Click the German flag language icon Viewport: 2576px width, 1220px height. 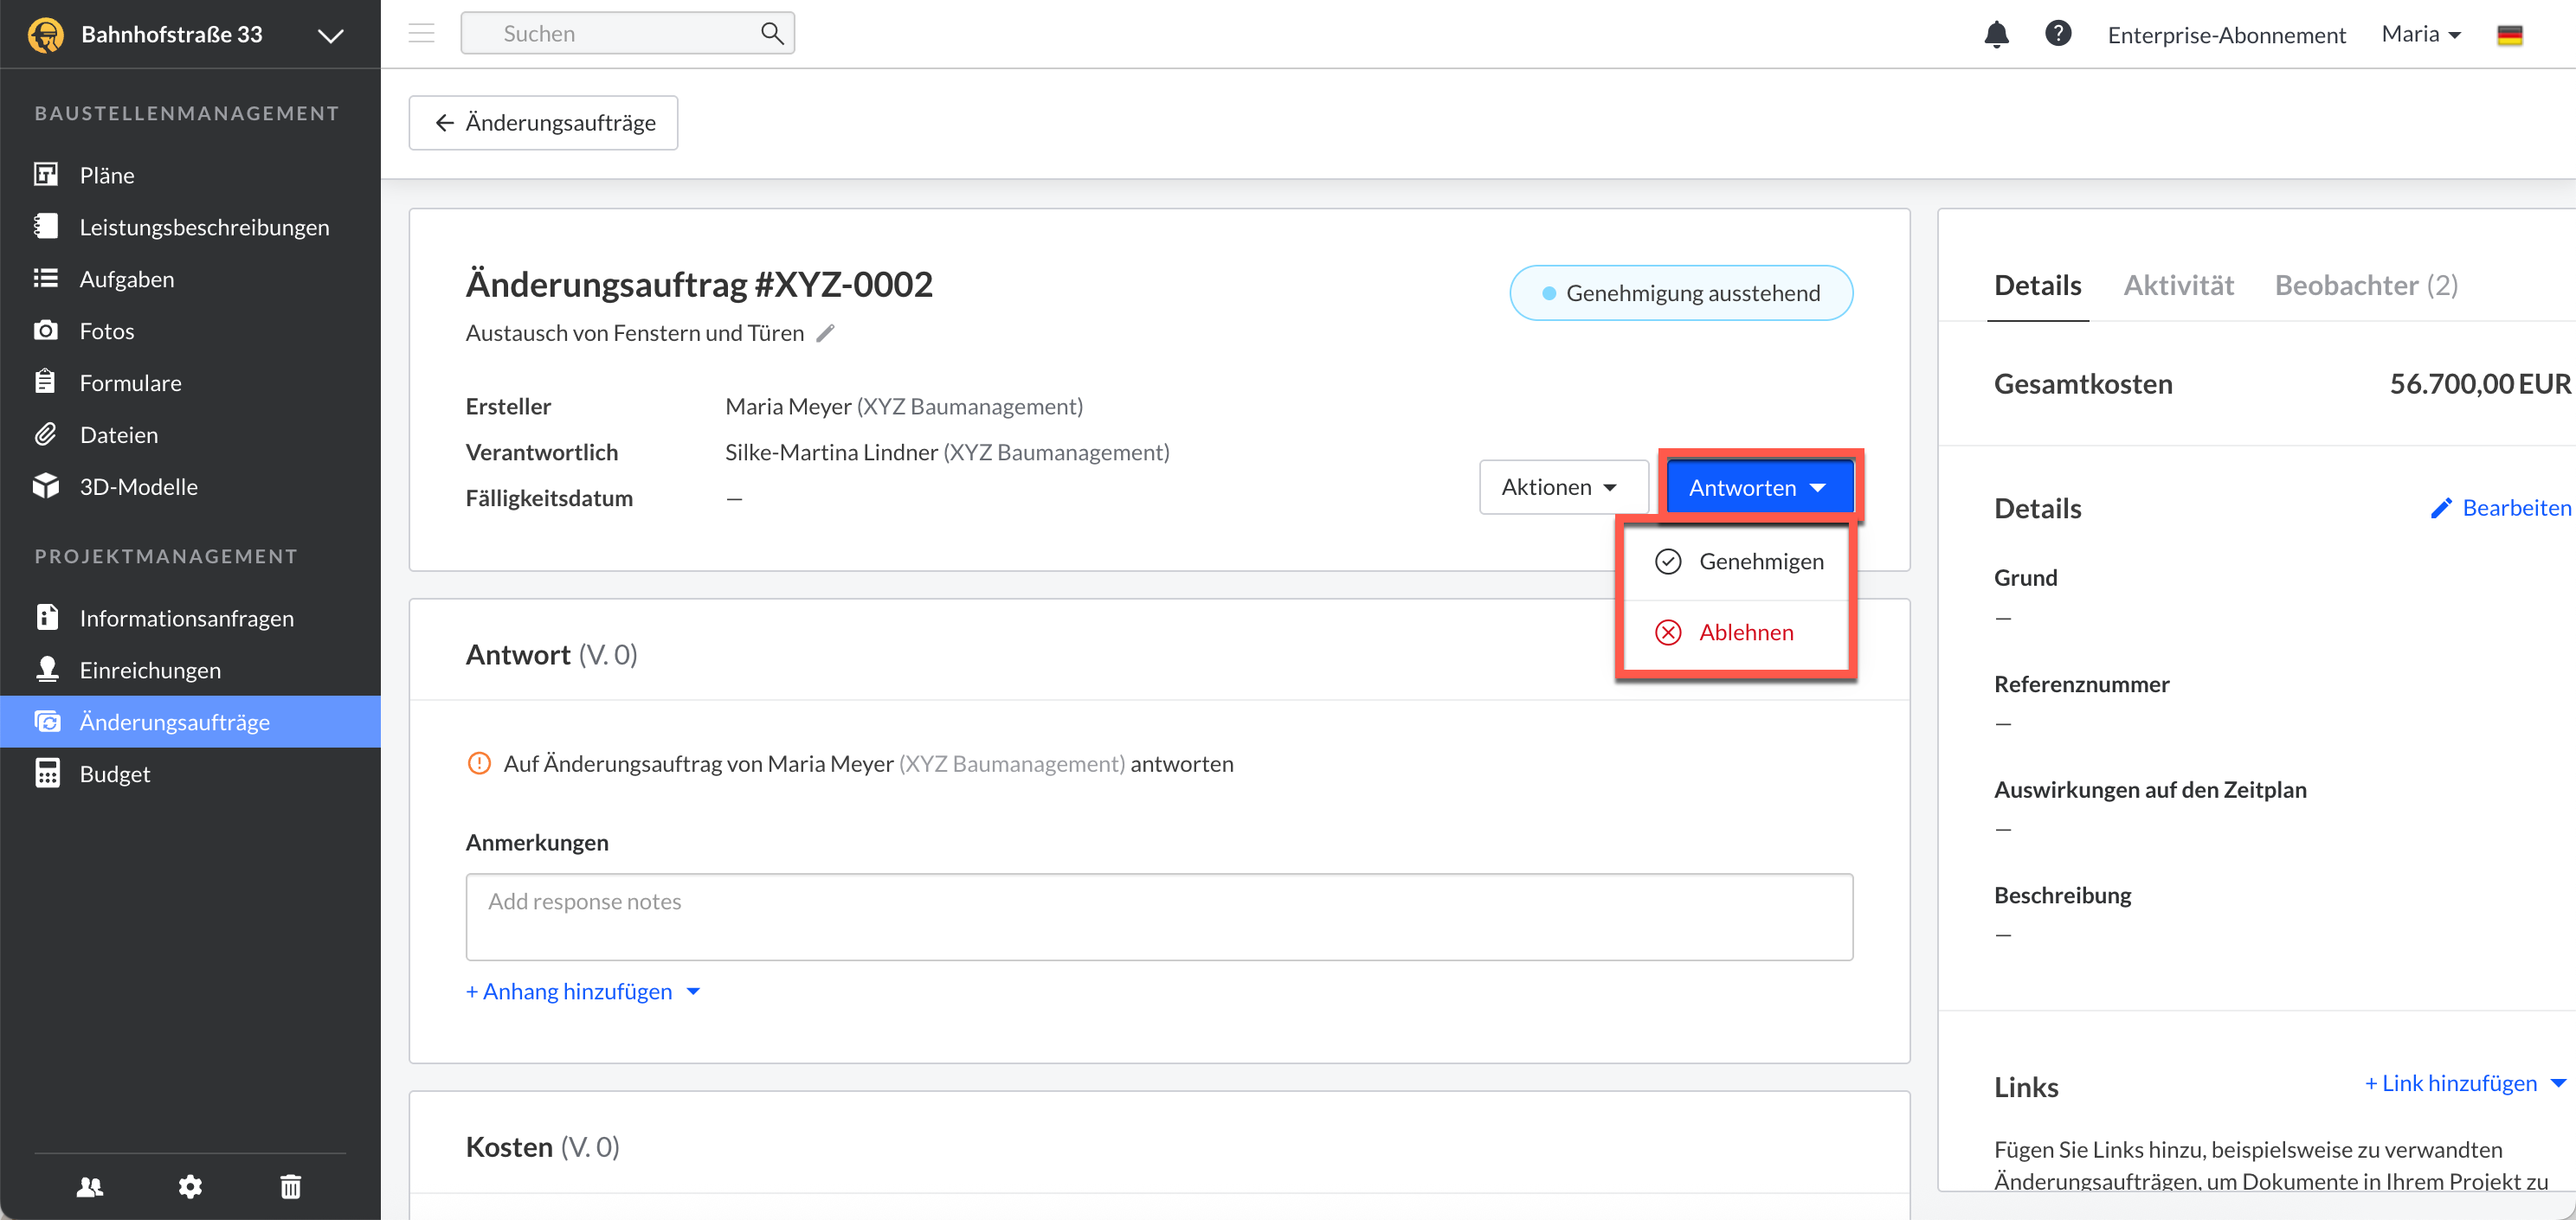pyautogui.click(x=2509, y=35)
